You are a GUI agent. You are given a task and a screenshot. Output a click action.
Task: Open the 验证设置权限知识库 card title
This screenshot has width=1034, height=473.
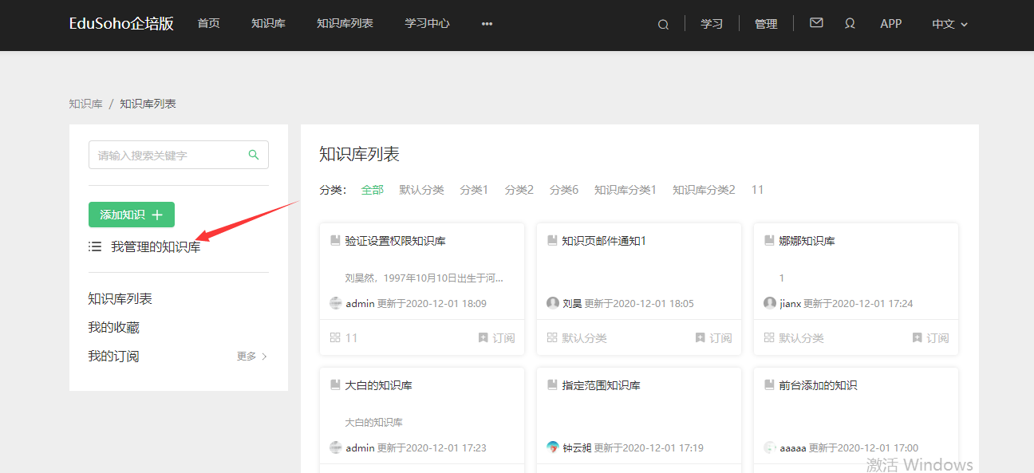[395, 241]
